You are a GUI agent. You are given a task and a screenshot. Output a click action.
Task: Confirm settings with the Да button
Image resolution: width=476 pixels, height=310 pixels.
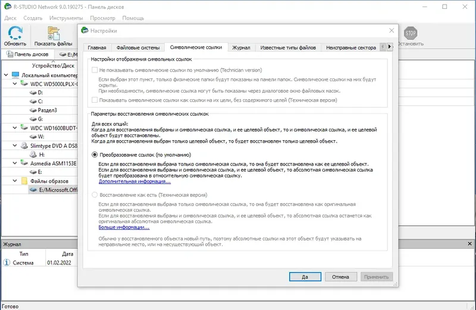[x=305, y=277]
